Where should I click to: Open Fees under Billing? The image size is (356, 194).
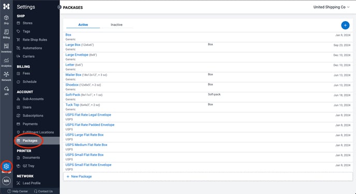(x=26, y=73)
